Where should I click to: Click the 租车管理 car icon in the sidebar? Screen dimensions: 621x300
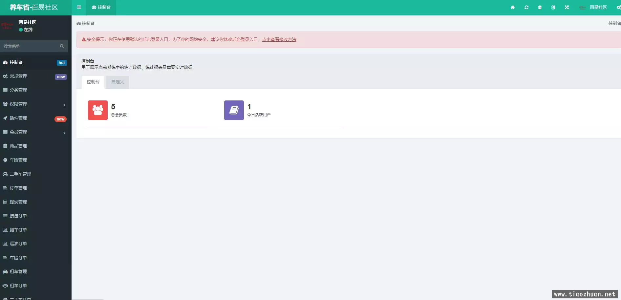(5, 271)
